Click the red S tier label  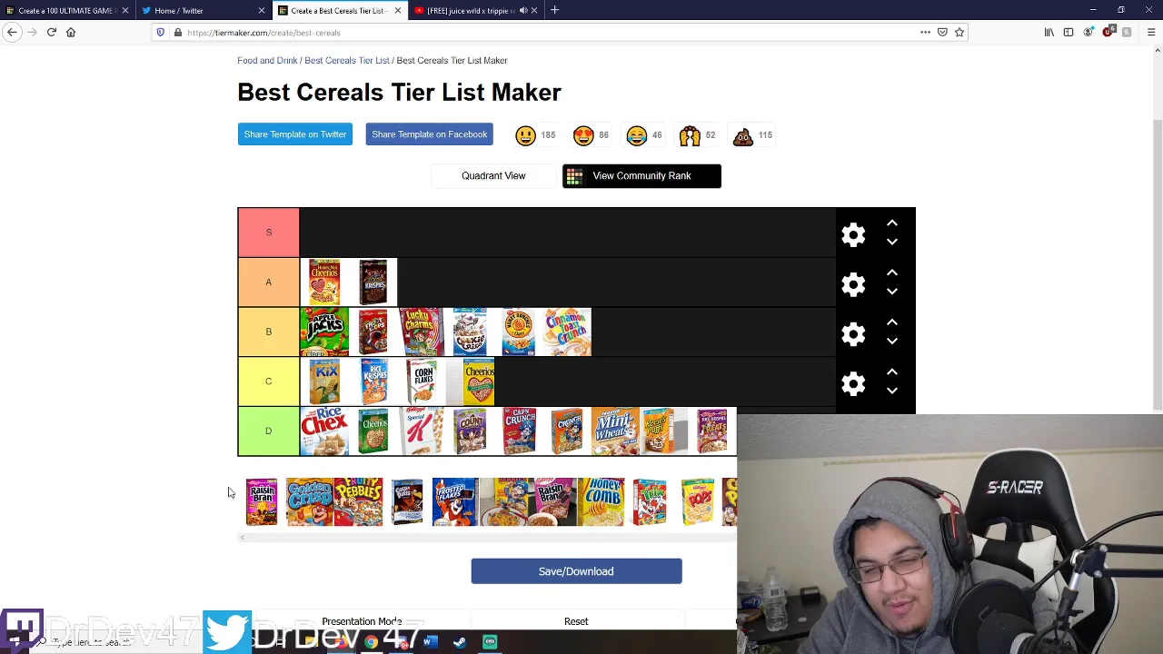pyautogui.click(x=268, y=233)
